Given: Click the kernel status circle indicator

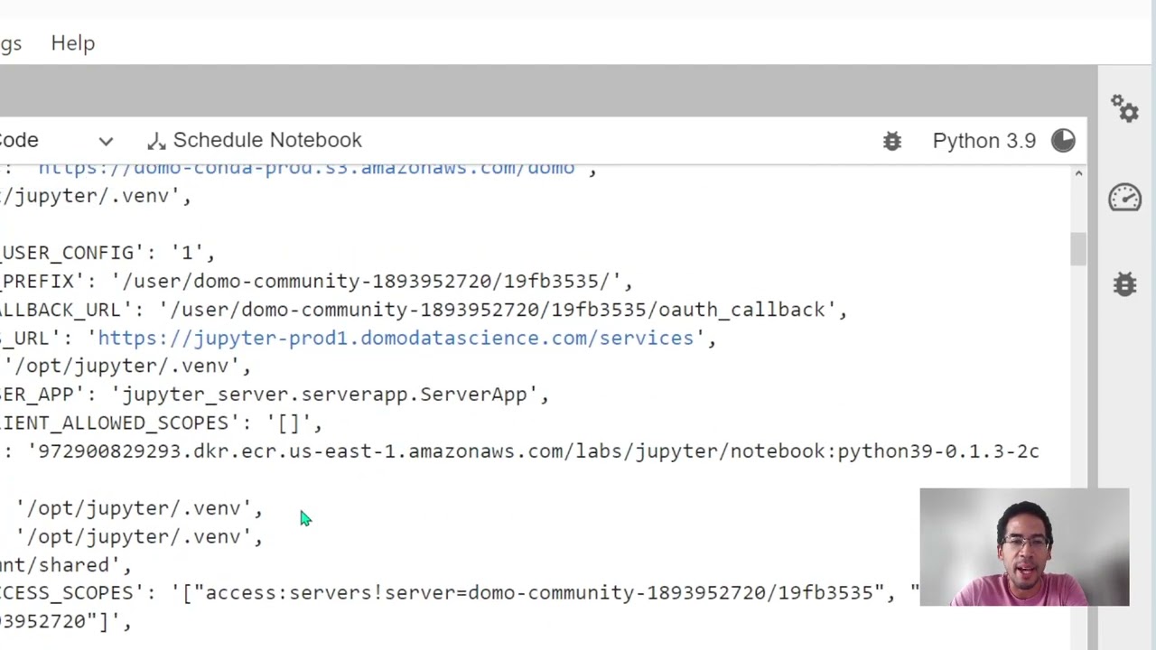Looking at the screenshot, I should pyautogui.click(x=1063, y=141).
